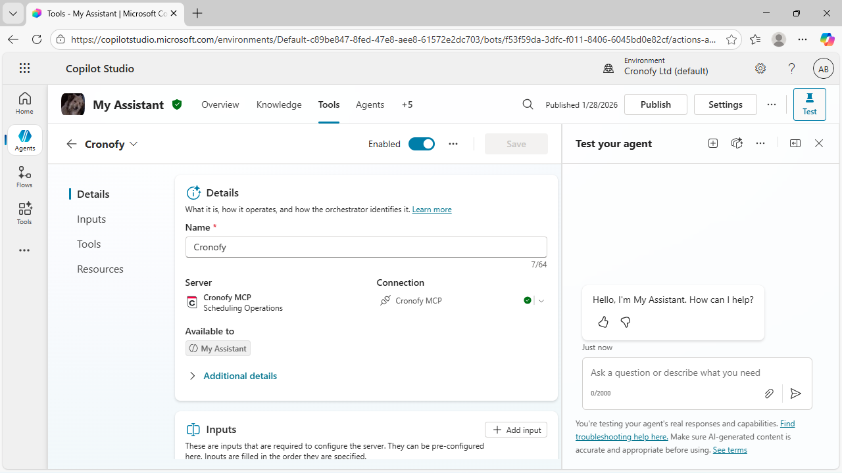
Task: Click the send message arrow
Action: 796,394
